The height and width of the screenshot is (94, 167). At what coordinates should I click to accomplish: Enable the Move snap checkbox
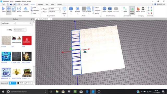click(42, 12)
